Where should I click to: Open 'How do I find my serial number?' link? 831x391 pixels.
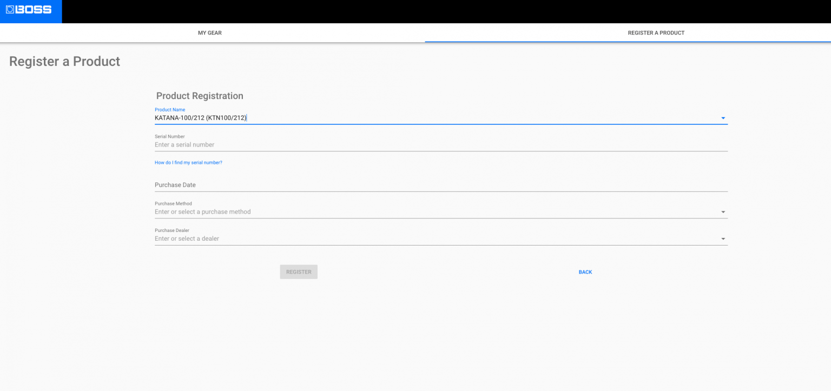(188, 163)
